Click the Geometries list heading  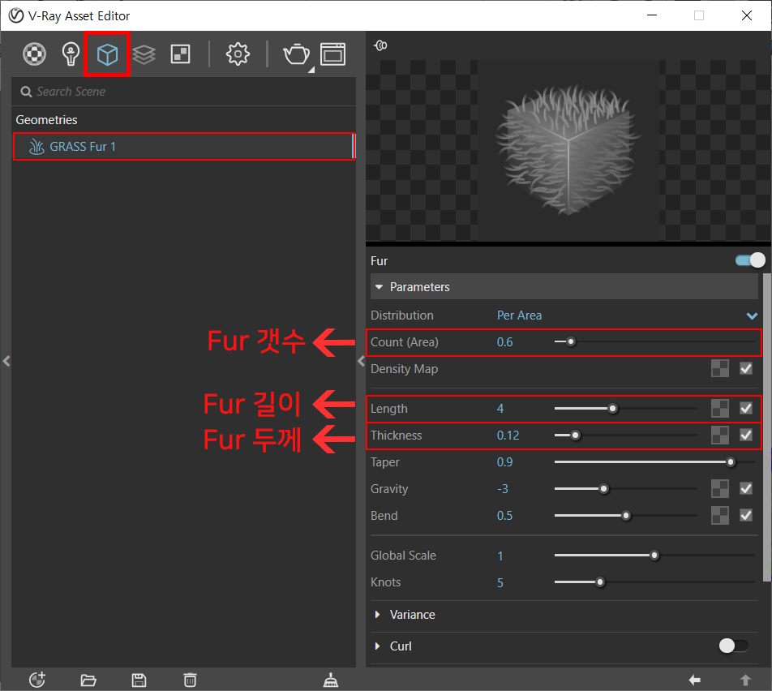click(x=46, y=120)
